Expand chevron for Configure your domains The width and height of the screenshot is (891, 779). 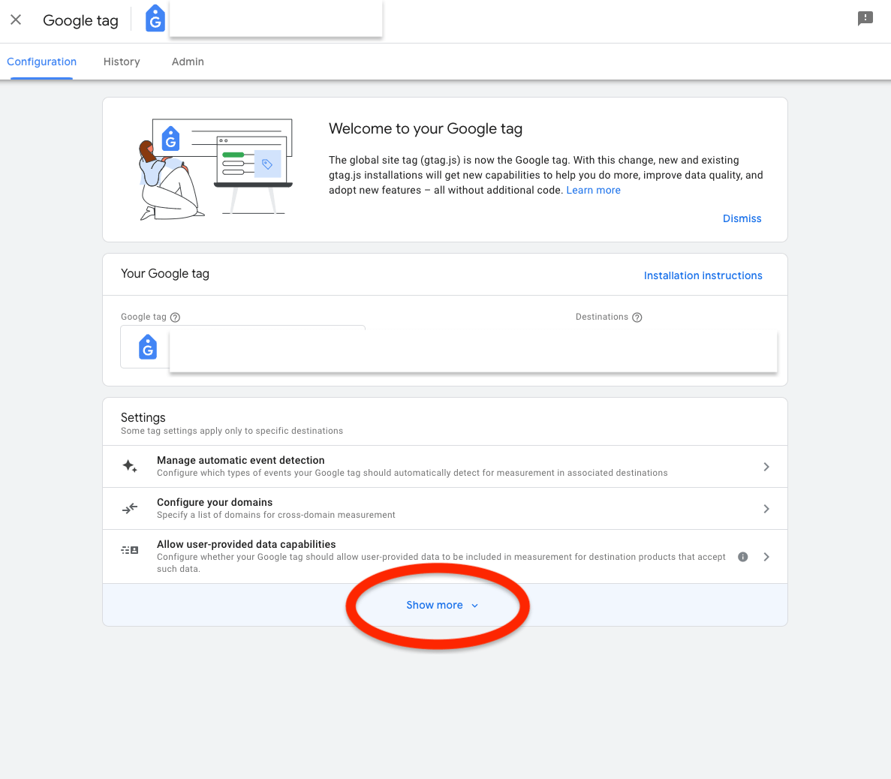click(766, 509)
